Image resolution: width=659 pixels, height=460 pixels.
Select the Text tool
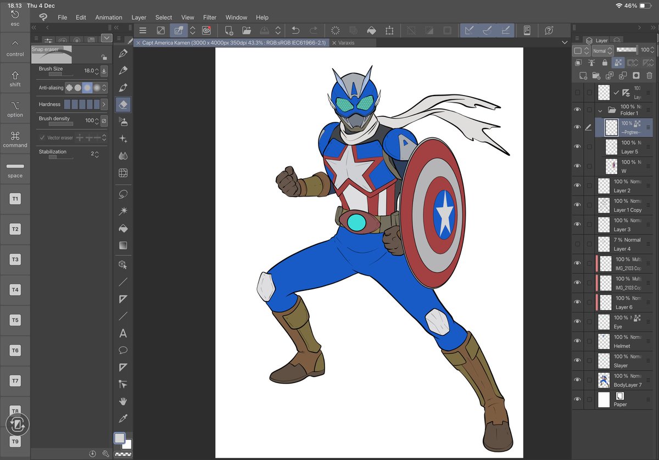point(123,333)
